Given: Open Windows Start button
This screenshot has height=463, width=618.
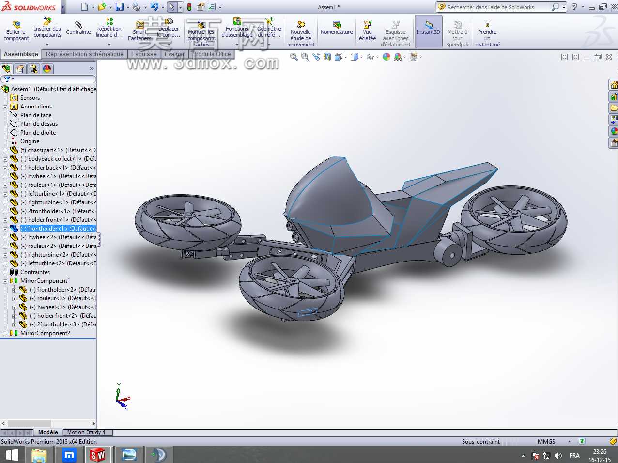Looking at the screenshot, I should coord(12,455).
